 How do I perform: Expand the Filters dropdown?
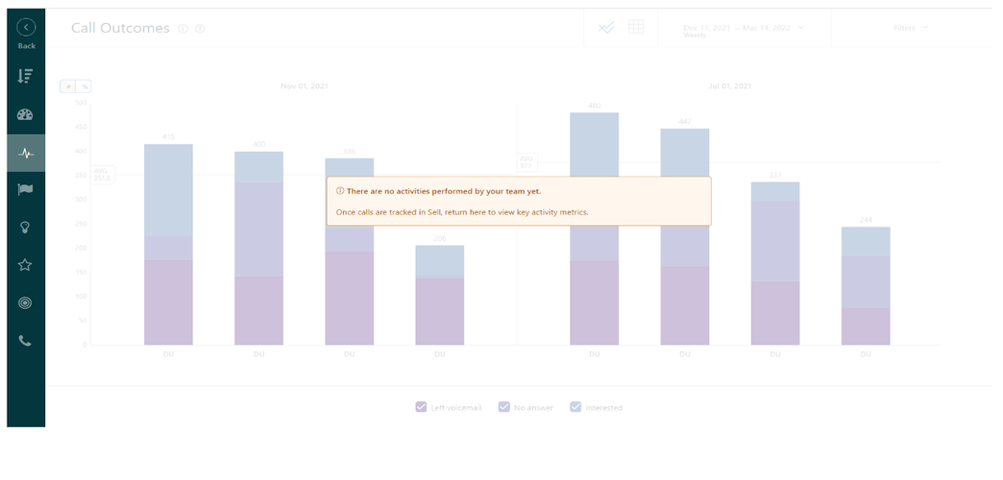tap(911, 28)
